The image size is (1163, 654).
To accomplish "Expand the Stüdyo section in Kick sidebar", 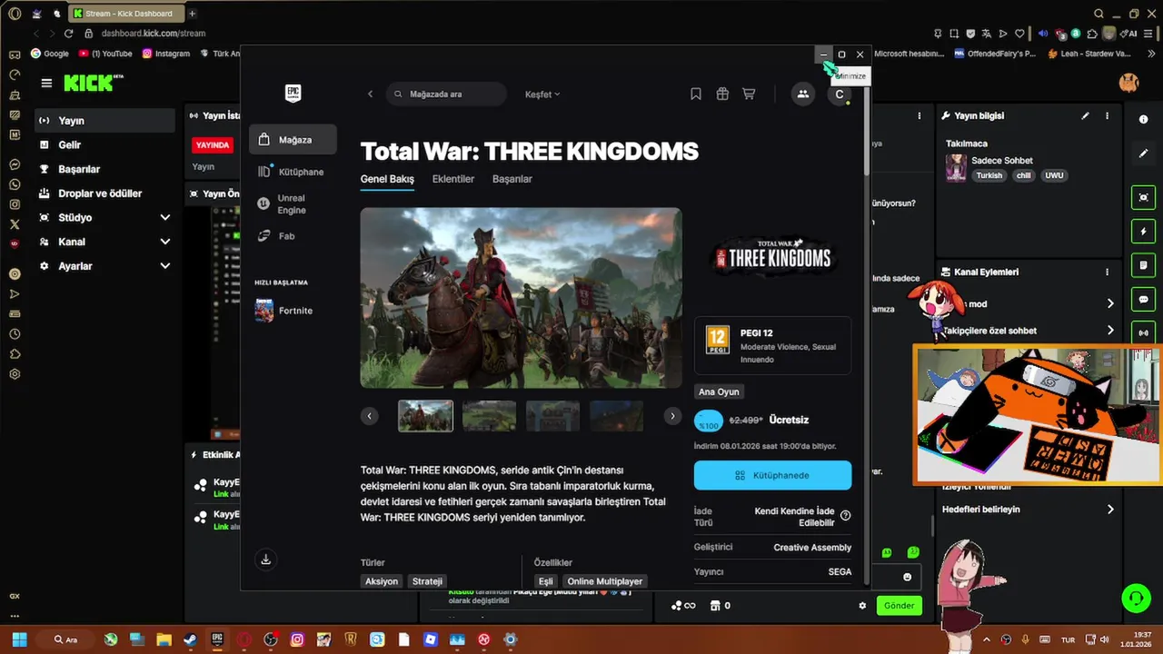I will click(x=164, y=218).
